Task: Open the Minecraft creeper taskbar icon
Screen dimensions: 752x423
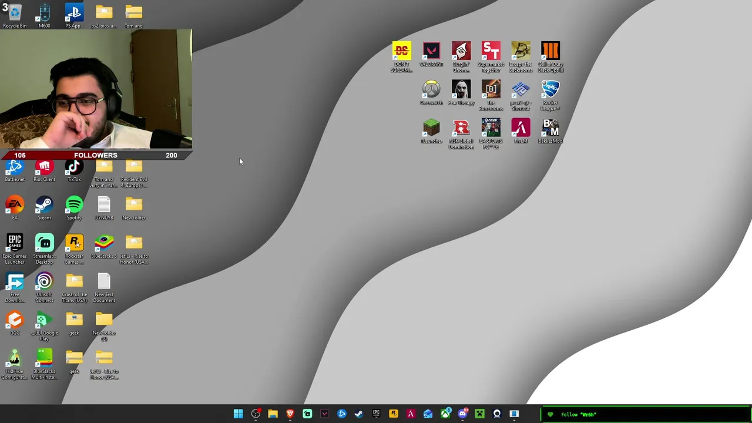Action: 479,414
